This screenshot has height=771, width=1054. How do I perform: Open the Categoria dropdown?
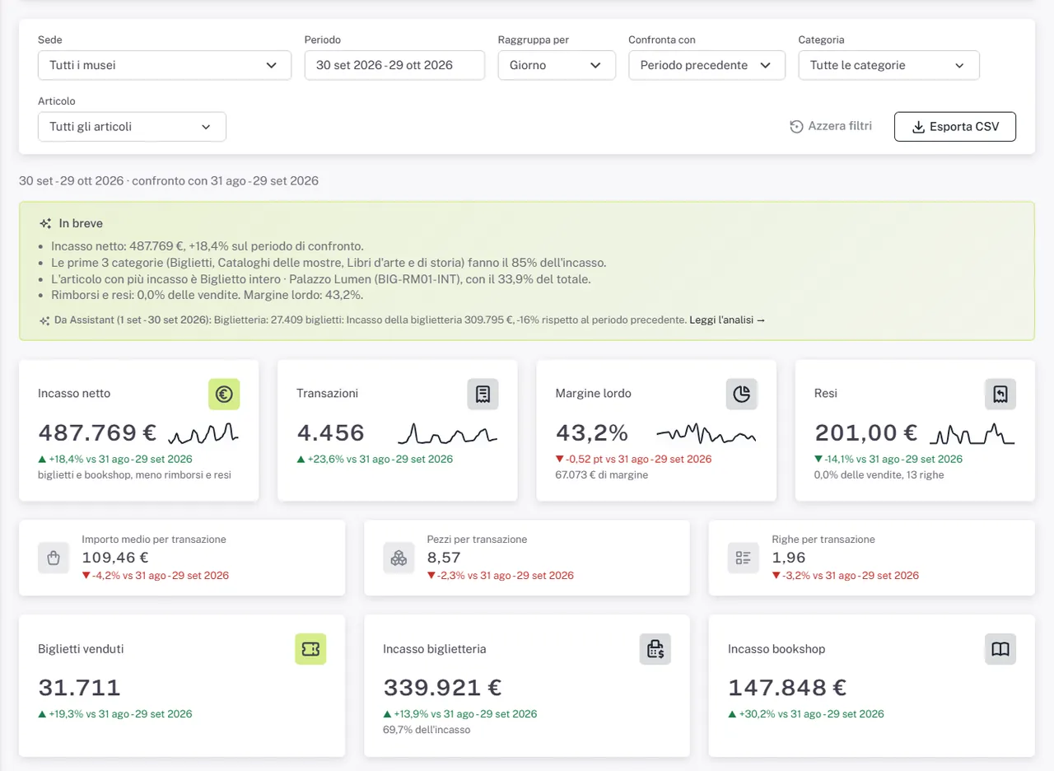(x=889, y=65)
